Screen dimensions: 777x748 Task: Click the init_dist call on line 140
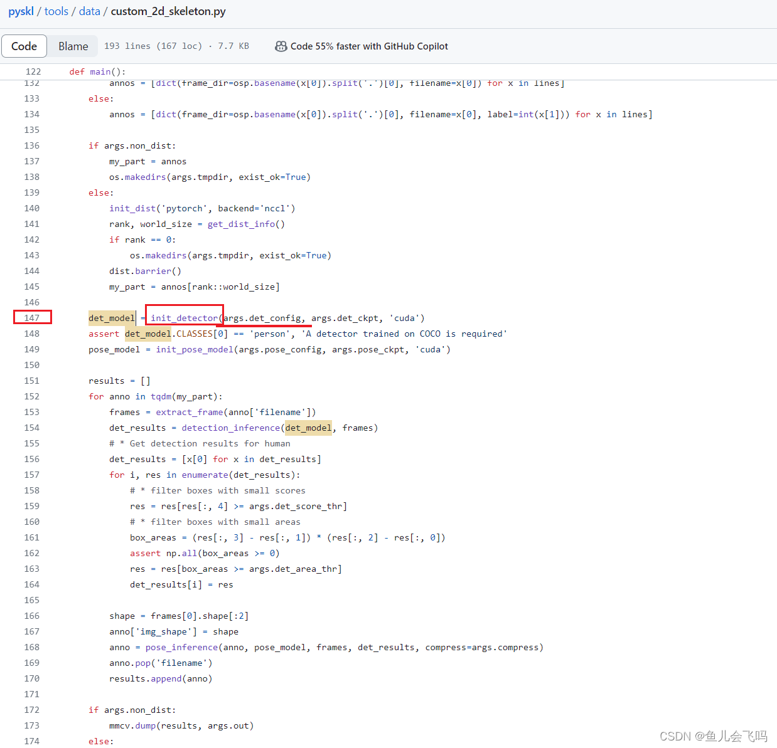[132, 208]
